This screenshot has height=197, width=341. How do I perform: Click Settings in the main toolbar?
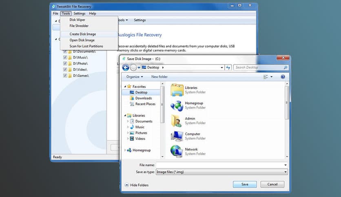tap(139, 20)
